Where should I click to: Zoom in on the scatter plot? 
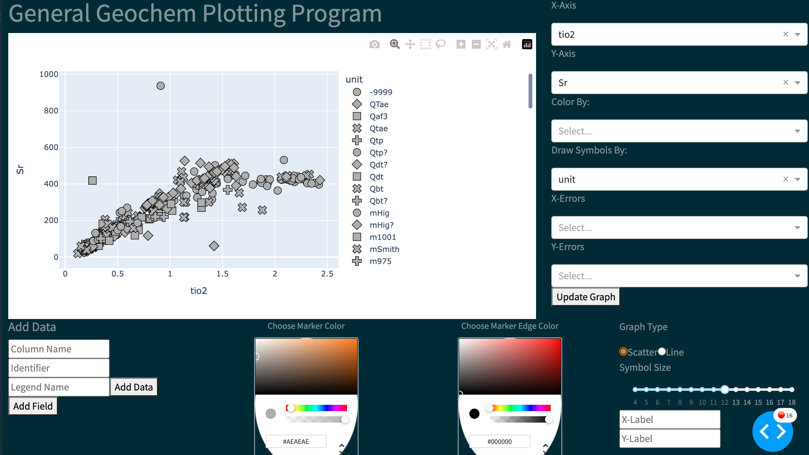click(x=461, y=44)
